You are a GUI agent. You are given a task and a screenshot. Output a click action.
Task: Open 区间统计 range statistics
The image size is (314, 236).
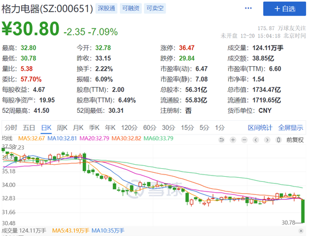tap(260, 128)
